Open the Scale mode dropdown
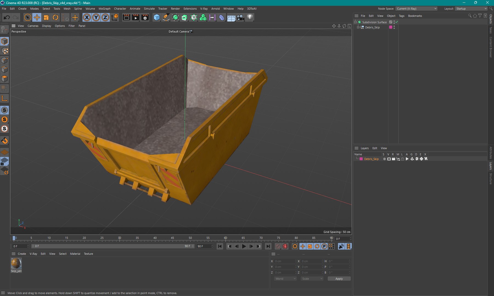The height and width of the screenshot is (296, 494). click(x=312, y=279)
